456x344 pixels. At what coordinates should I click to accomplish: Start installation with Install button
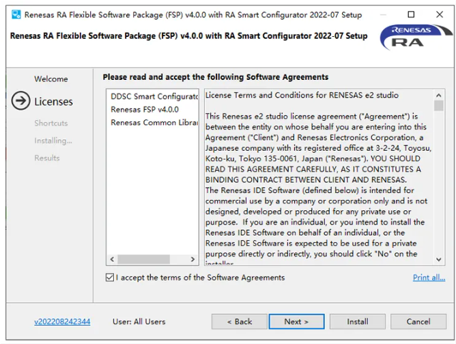pyautogui.click(x=358, y=321)
